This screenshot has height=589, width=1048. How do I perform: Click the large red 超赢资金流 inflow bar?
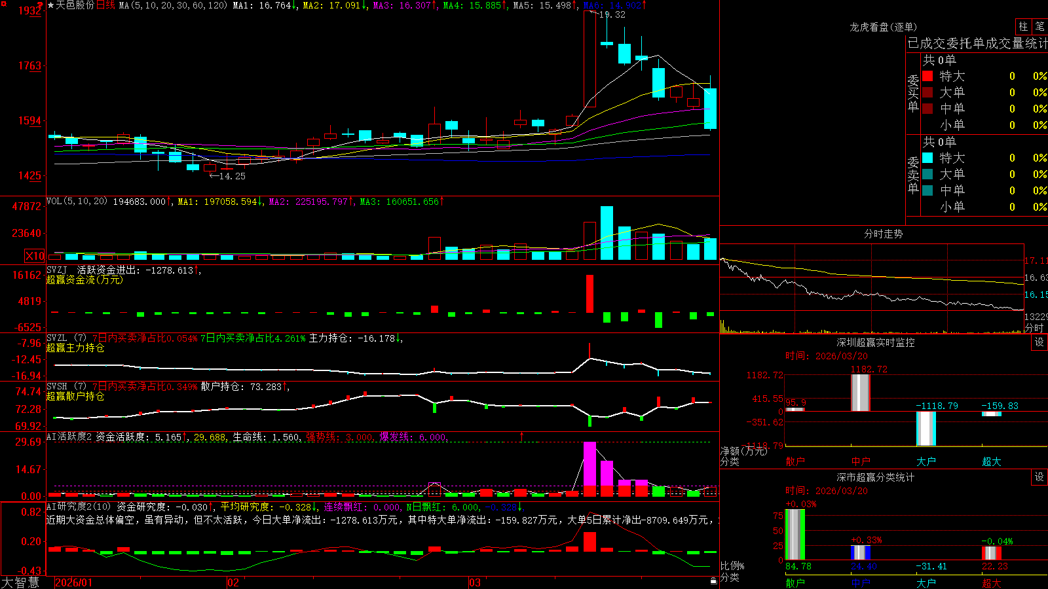coord(589,294)
